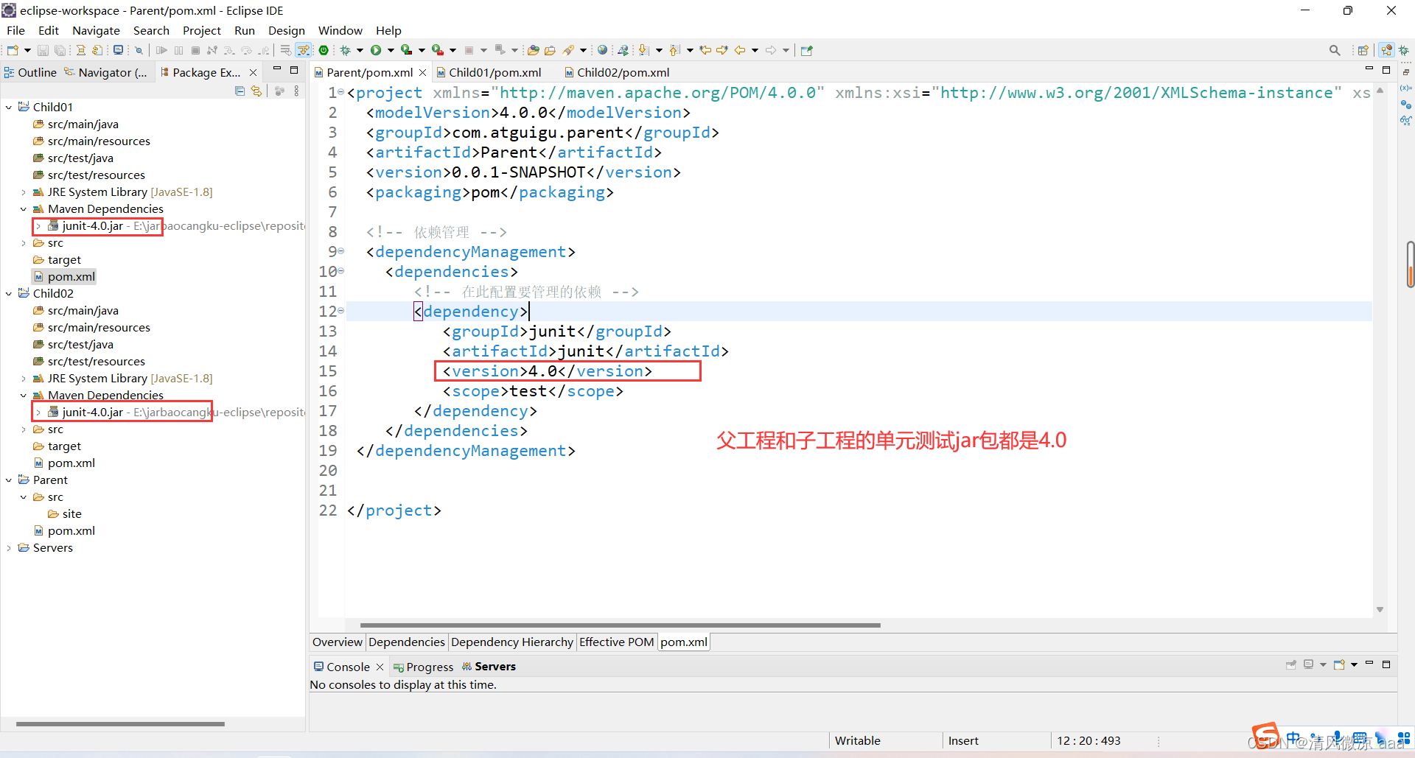Click the Open Task folder icon
Viewport: 1415px width, 758px height.
pyautogui.click(x=550, y=50)
